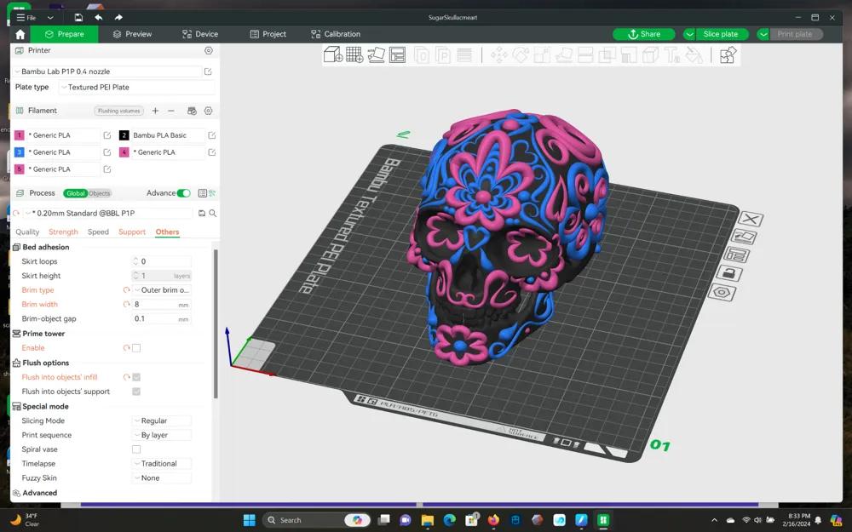Click filament 3 blue color swatch
This screenshot has height=532, width=852.
[x=19, y=152]
